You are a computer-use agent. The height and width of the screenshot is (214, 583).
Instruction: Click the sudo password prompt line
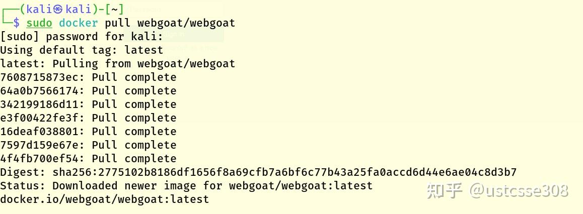coord(82,37)
